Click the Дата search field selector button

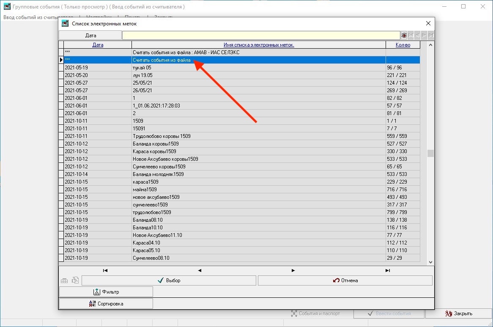click(90, 36)
